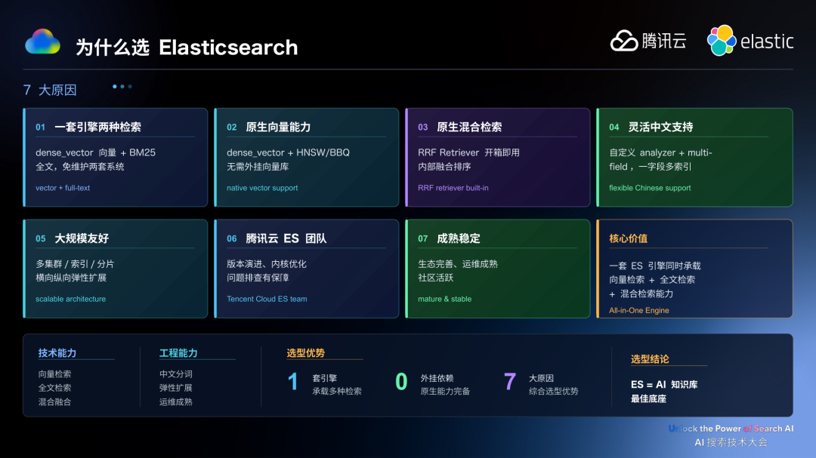Click the 工程能力 heading
Screen dimensions: 816x458
[x=178, y=353]
